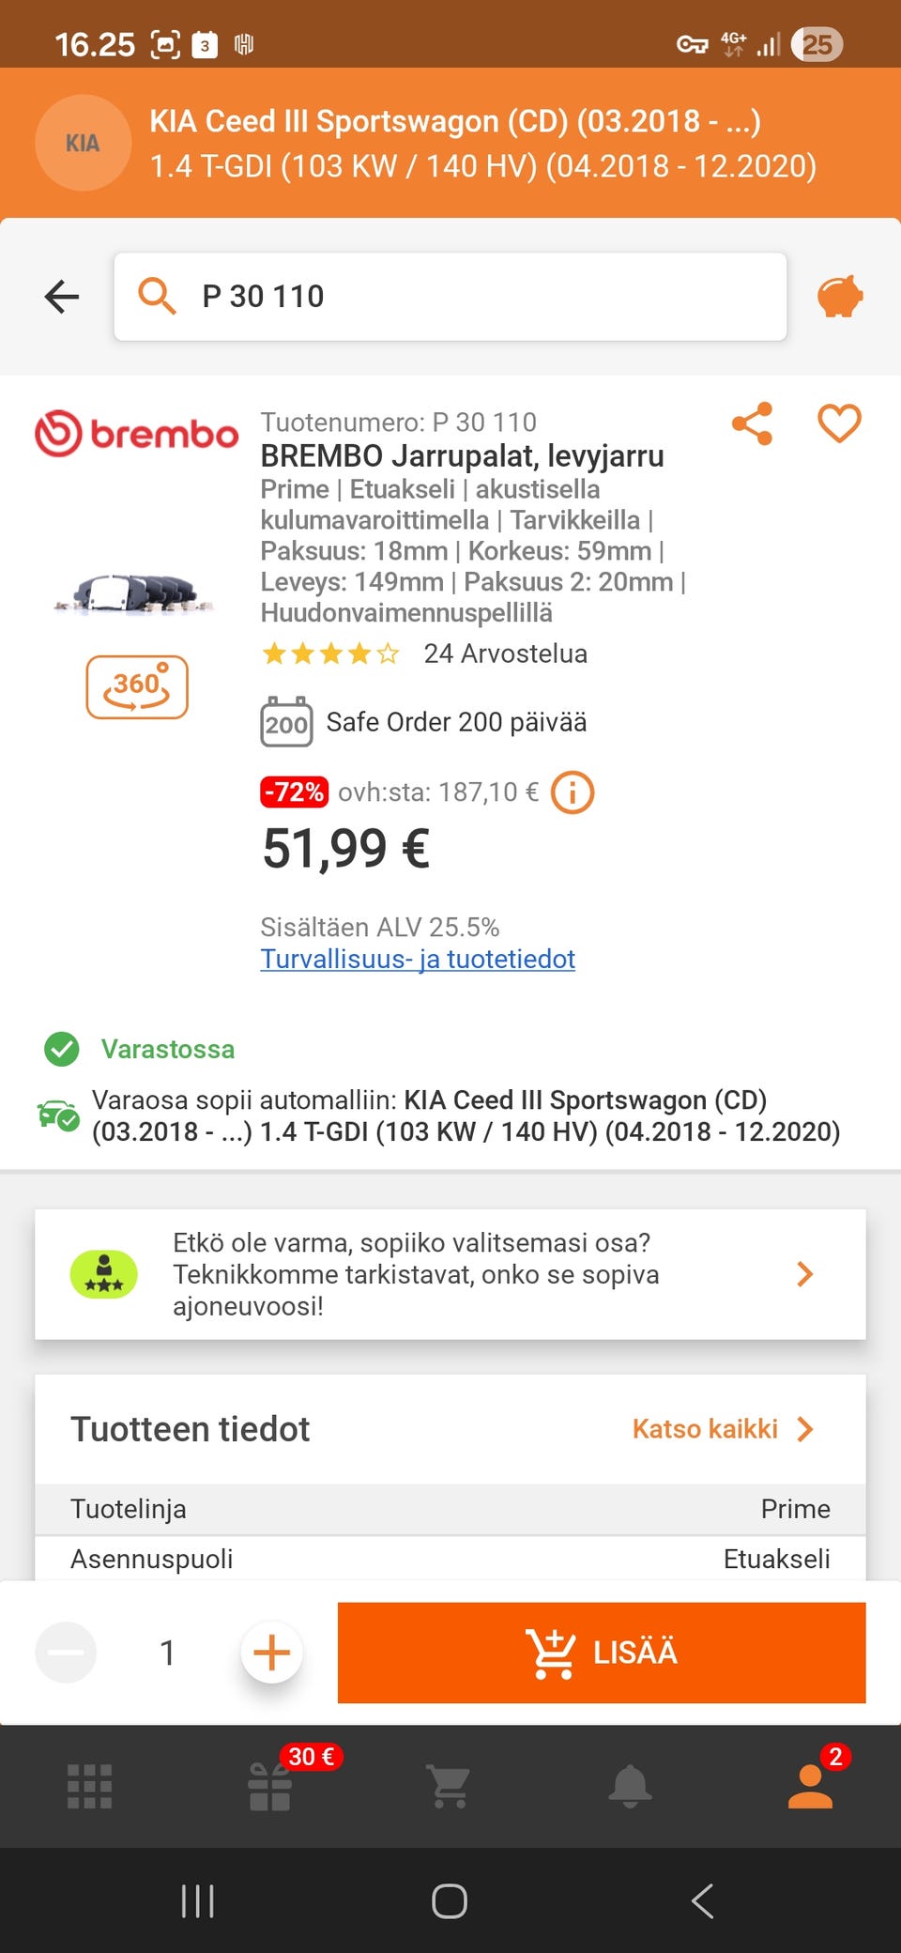Open the profile account tab
This screenshot has height=1953, width=901.
(811, 1786)
